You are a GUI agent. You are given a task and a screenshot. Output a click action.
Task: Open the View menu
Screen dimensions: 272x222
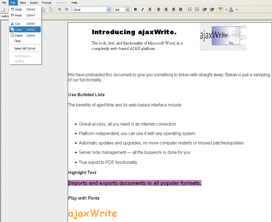coord(23,3)
